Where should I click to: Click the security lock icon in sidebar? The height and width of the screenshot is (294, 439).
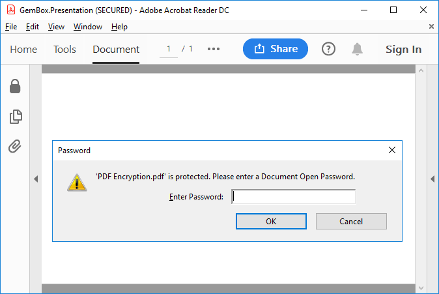(15, 86)
